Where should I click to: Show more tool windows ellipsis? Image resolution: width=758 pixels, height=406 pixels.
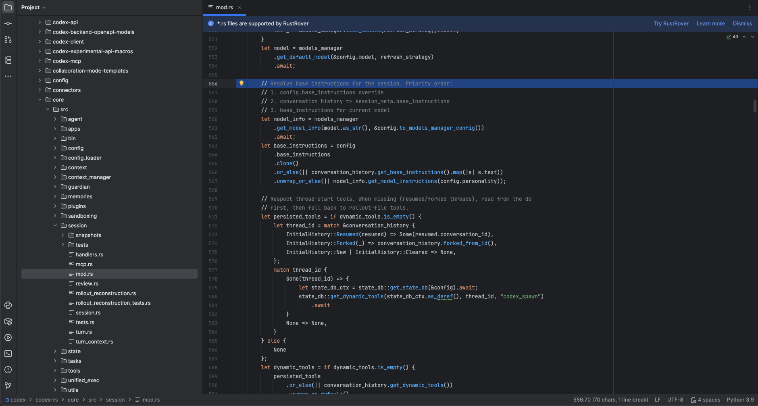[x=8, y=76]
